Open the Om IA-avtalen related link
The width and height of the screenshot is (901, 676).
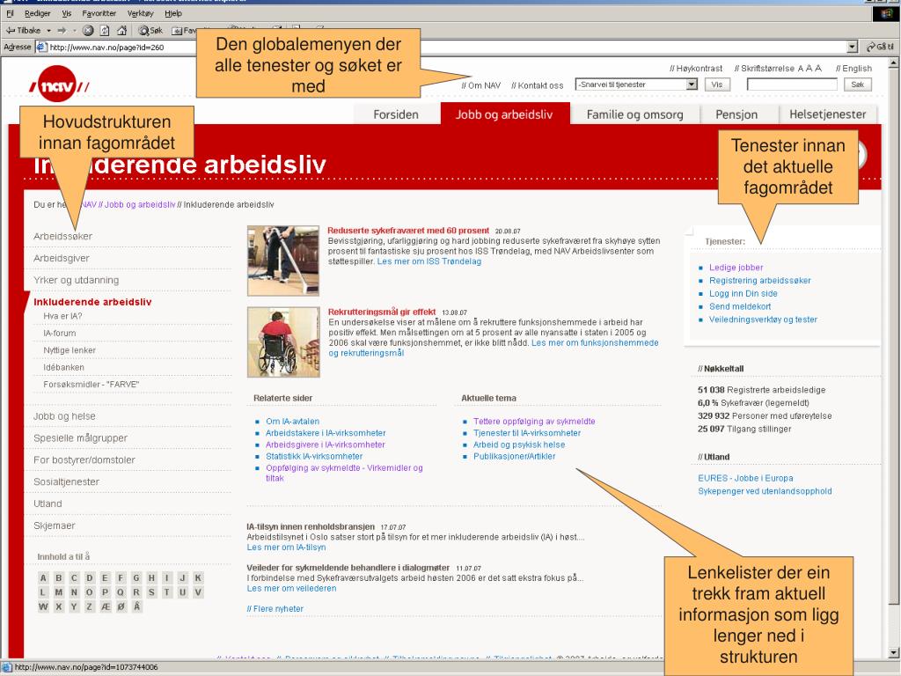tap(292, 422)
